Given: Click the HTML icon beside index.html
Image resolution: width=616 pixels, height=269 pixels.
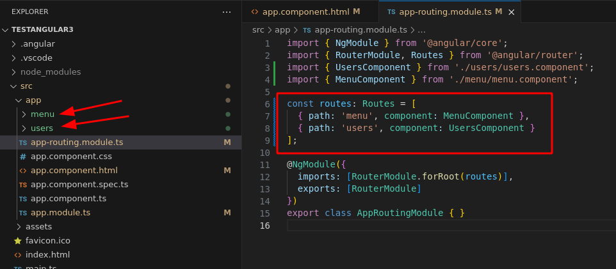Looking at the screenshot, I should pyautogui.click(x=18, y=255).
